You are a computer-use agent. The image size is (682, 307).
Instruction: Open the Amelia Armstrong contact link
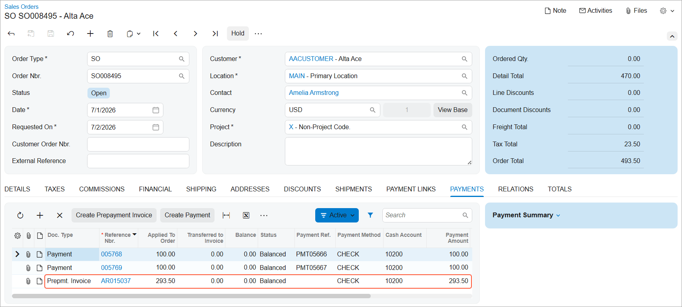pyautogui.click(x=314, y=93)
